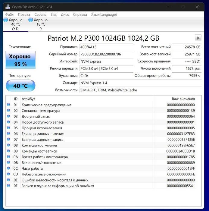The image size is (209, 211).
Task: Open the Сервис menu
Action: [x=40, y=14]
